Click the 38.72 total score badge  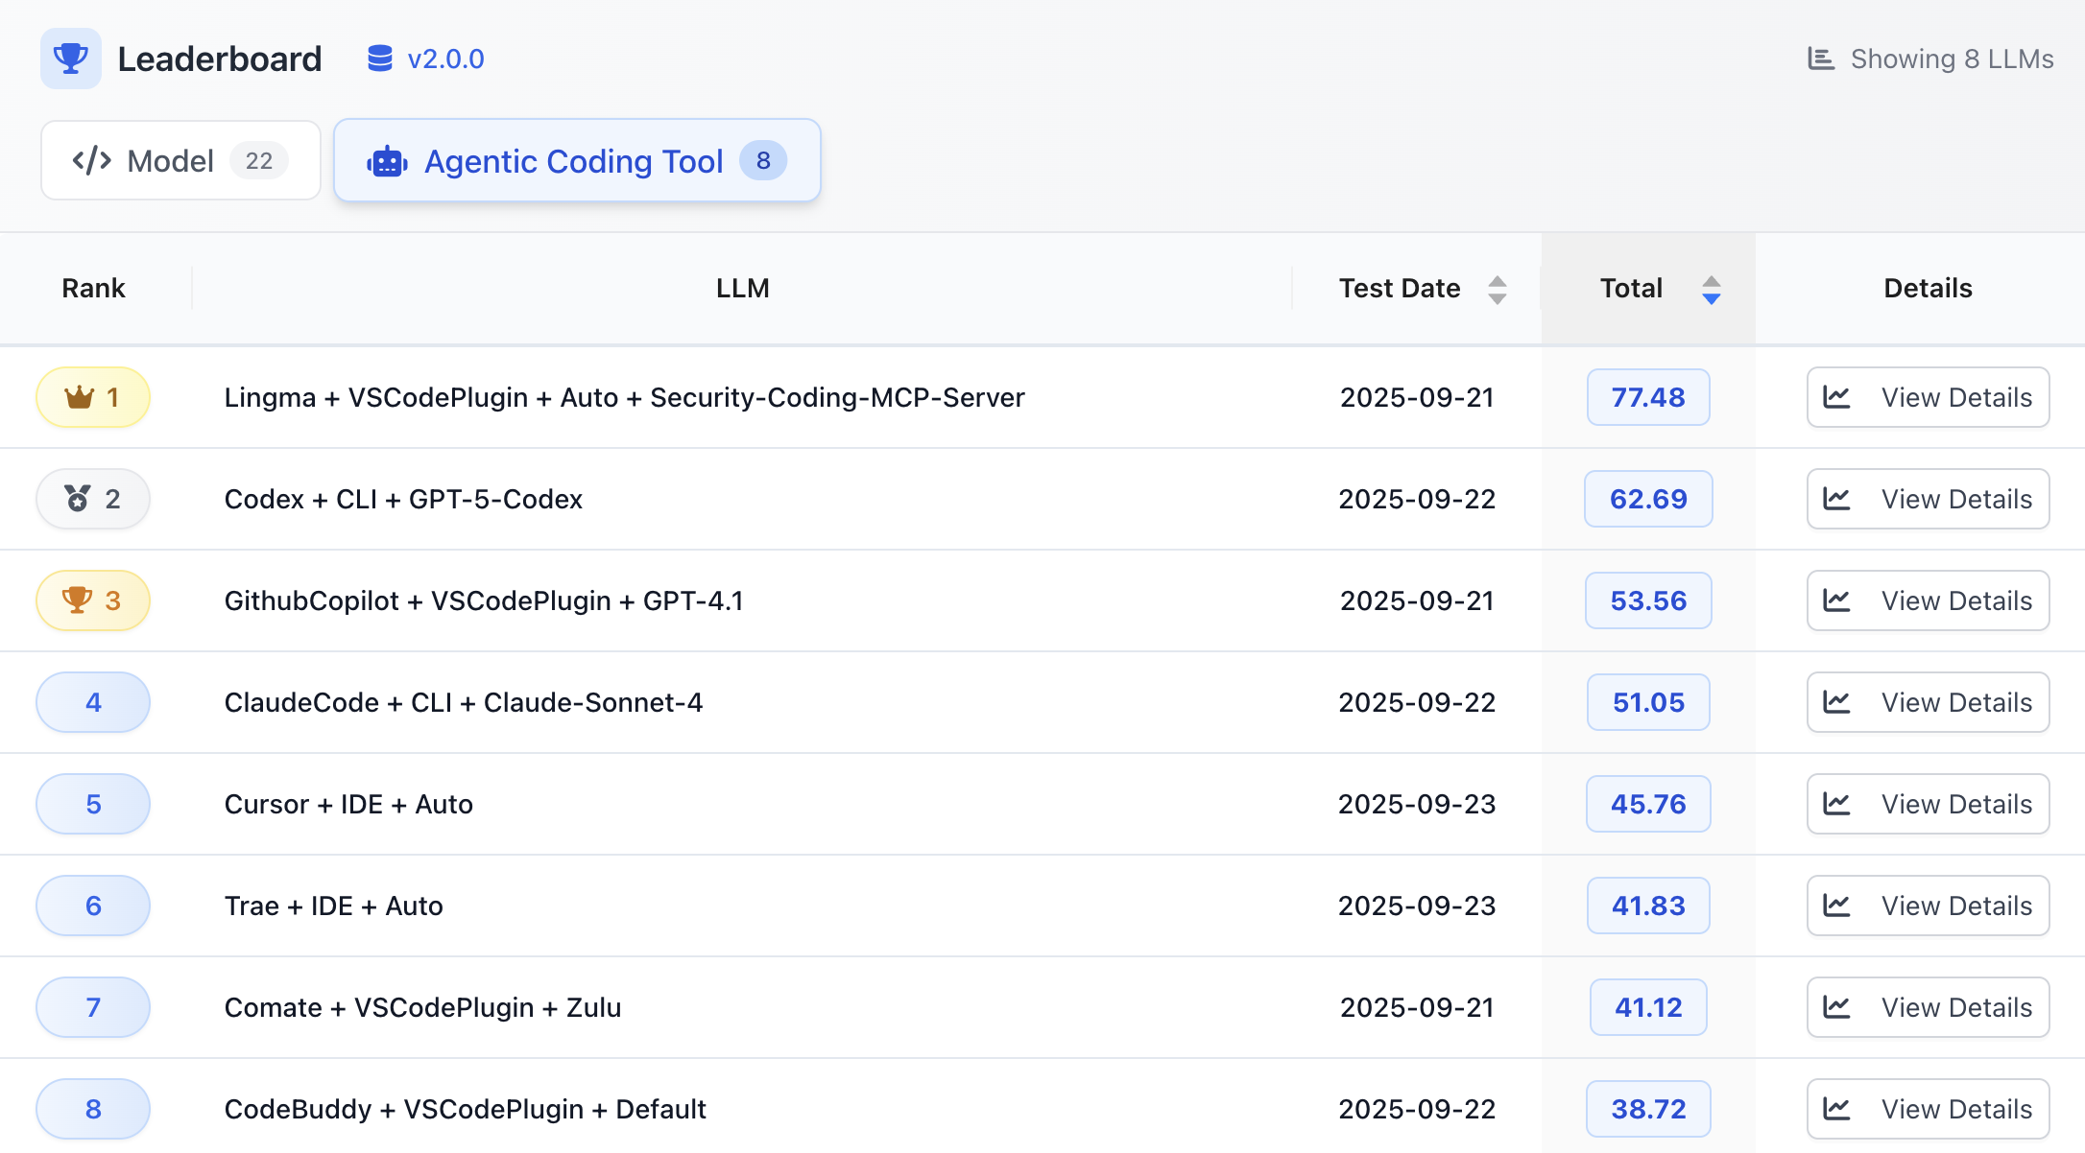tap(1648, 1109)
